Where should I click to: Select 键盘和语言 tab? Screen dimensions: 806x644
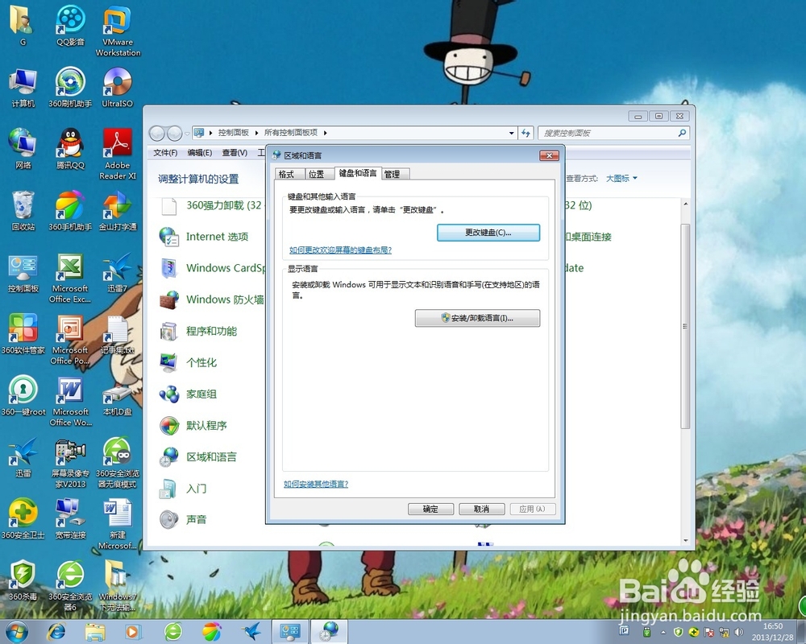(x=358, y=173)
